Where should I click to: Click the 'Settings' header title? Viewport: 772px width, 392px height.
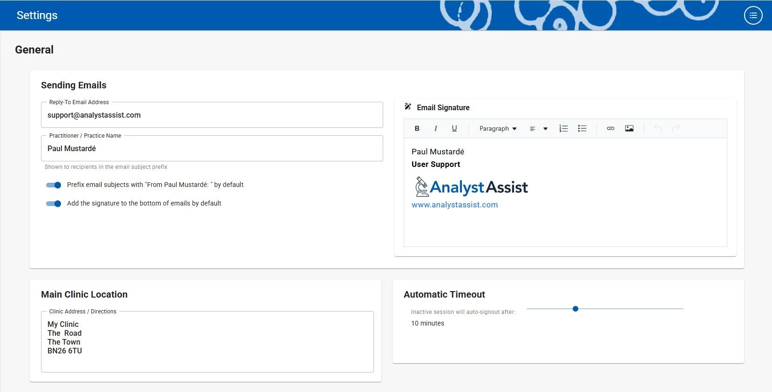(x=37, y=15)
